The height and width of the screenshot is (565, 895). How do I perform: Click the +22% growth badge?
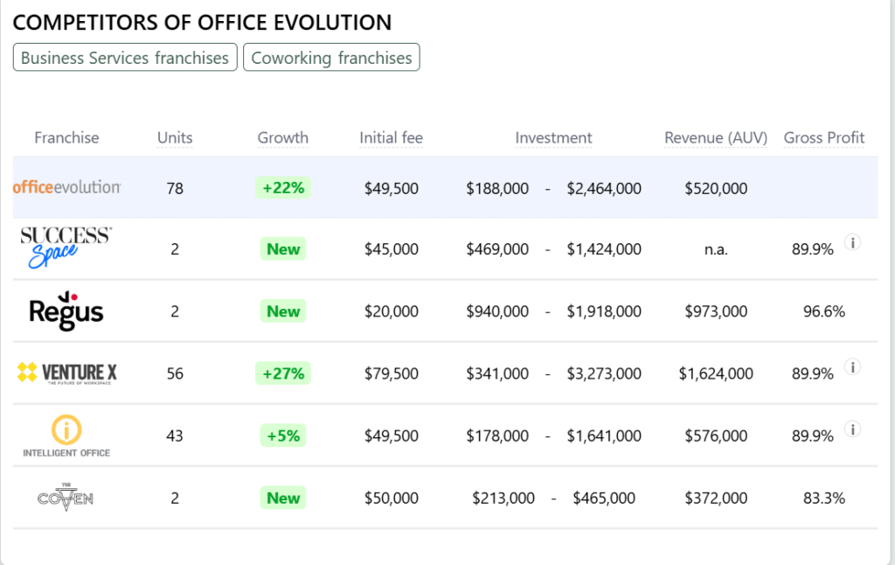coord(283,188)
